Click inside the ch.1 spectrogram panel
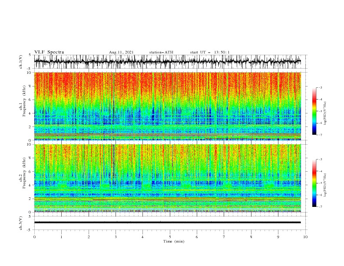The height and width of the screenshot is (266, 344). click(x=167, y=106)
